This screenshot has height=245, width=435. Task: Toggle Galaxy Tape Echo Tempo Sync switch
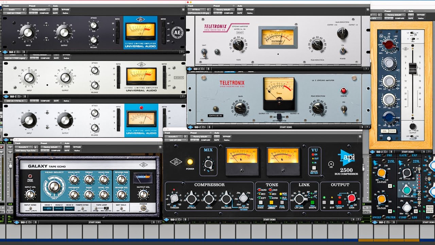pos(82,208)
